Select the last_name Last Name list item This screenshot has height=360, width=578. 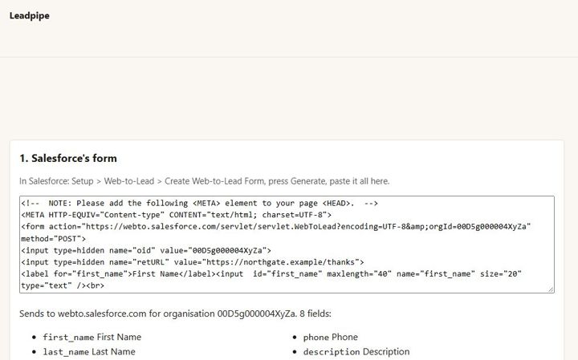89,352
